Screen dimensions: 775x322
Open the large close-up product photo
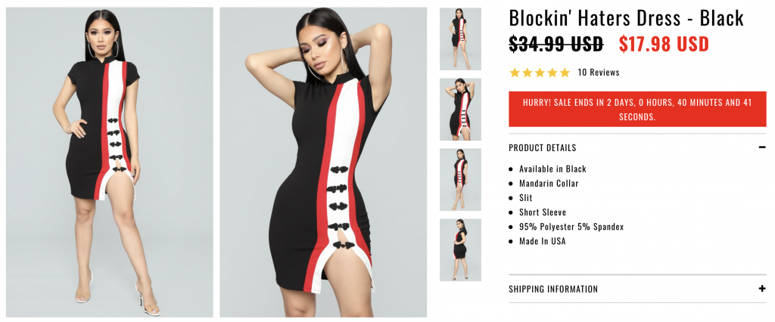[323, 162]
